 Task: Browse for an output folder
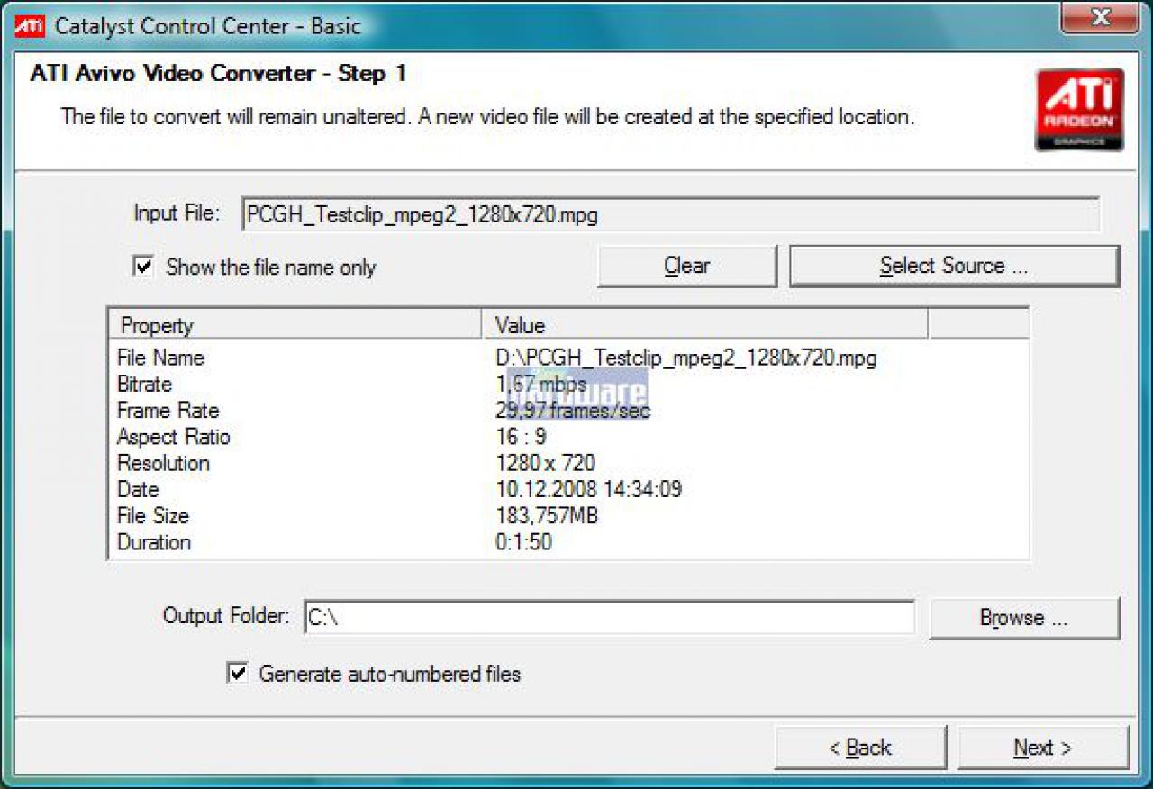point(1024,618)
